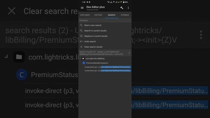Open search results header three-dot menu

129,53
